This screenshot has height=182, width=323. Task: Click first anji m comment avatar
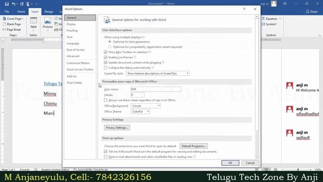289,85
